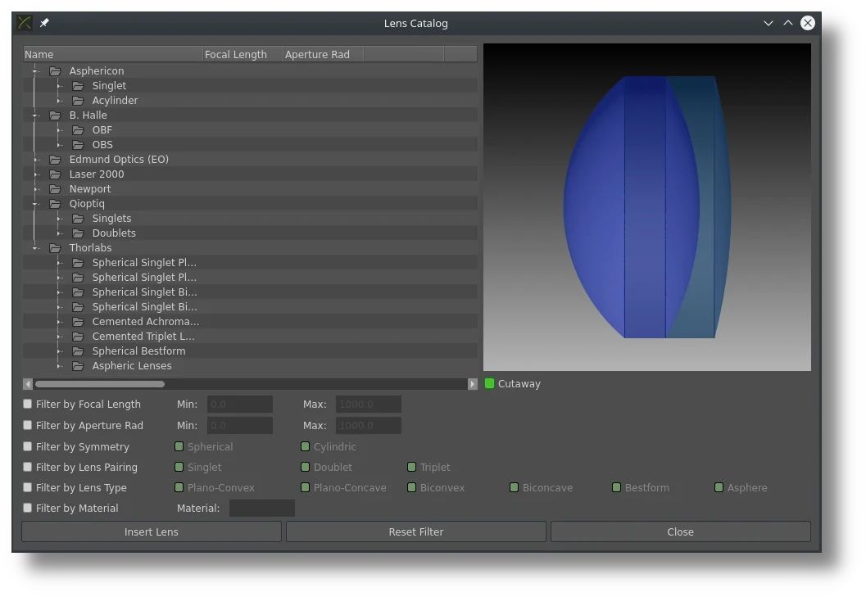
Task: Collapse the Asphericon catalog branch
Action: pos(35,71)
